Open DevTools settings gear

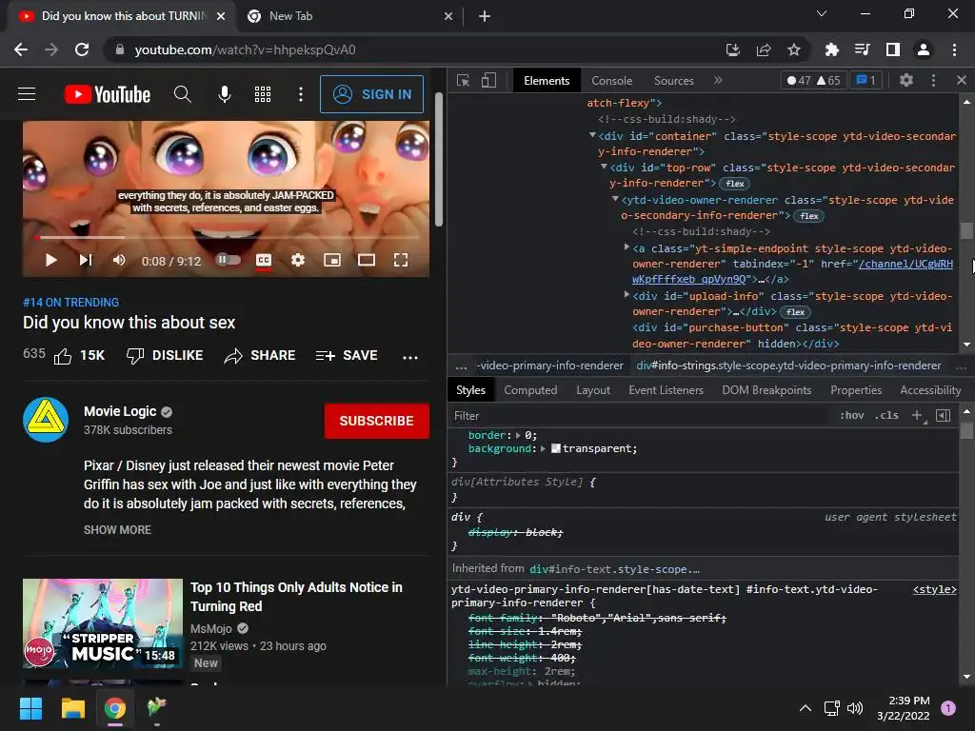906,80
